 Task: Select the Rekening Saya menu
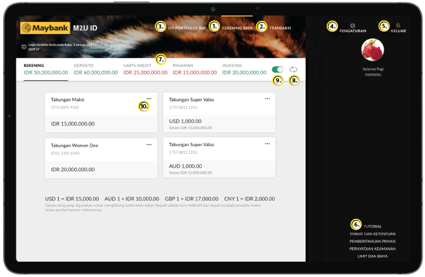[237, 28]
